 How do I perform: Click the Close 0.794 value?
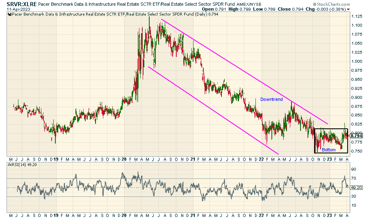click(290, 9)
